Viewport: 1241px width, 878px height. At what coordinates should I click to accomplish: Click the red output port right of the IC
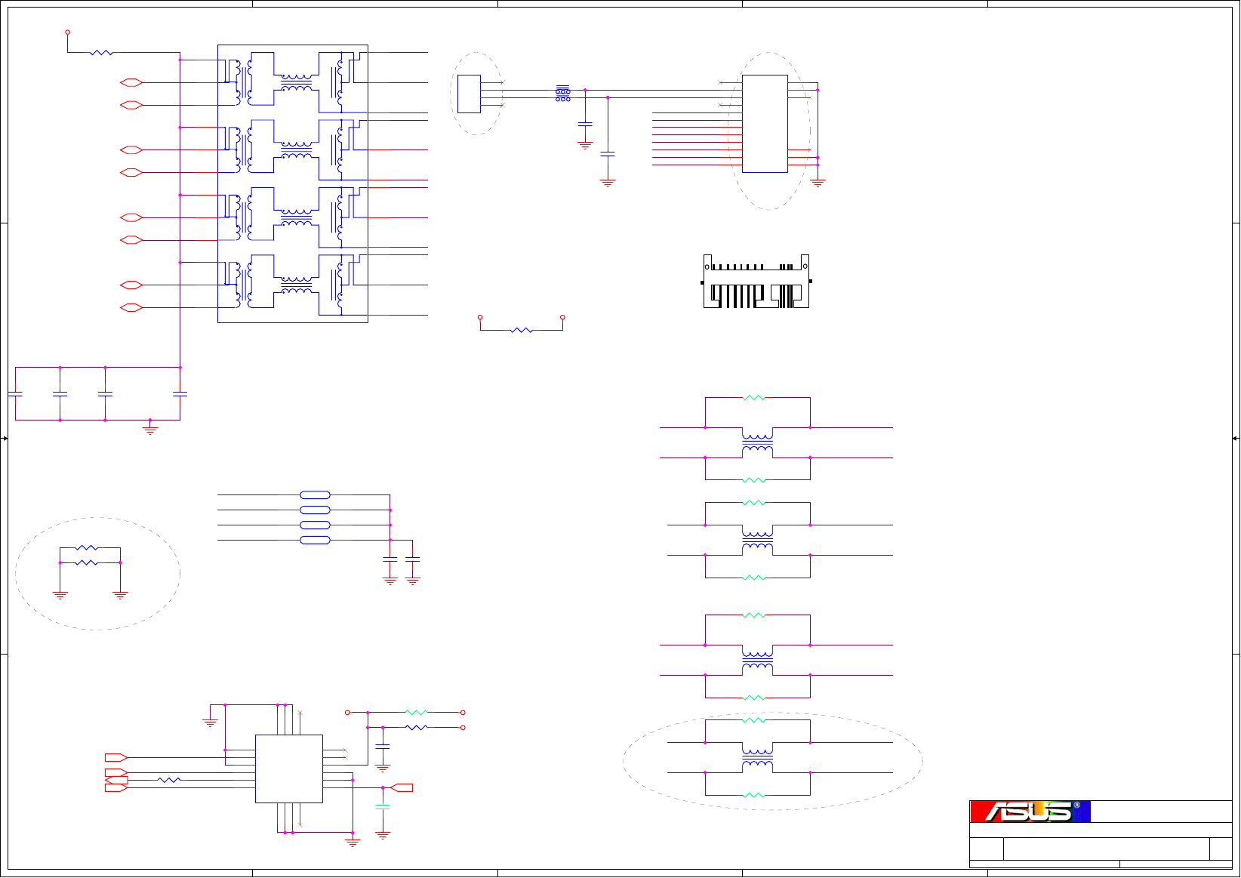click(401, 787)
